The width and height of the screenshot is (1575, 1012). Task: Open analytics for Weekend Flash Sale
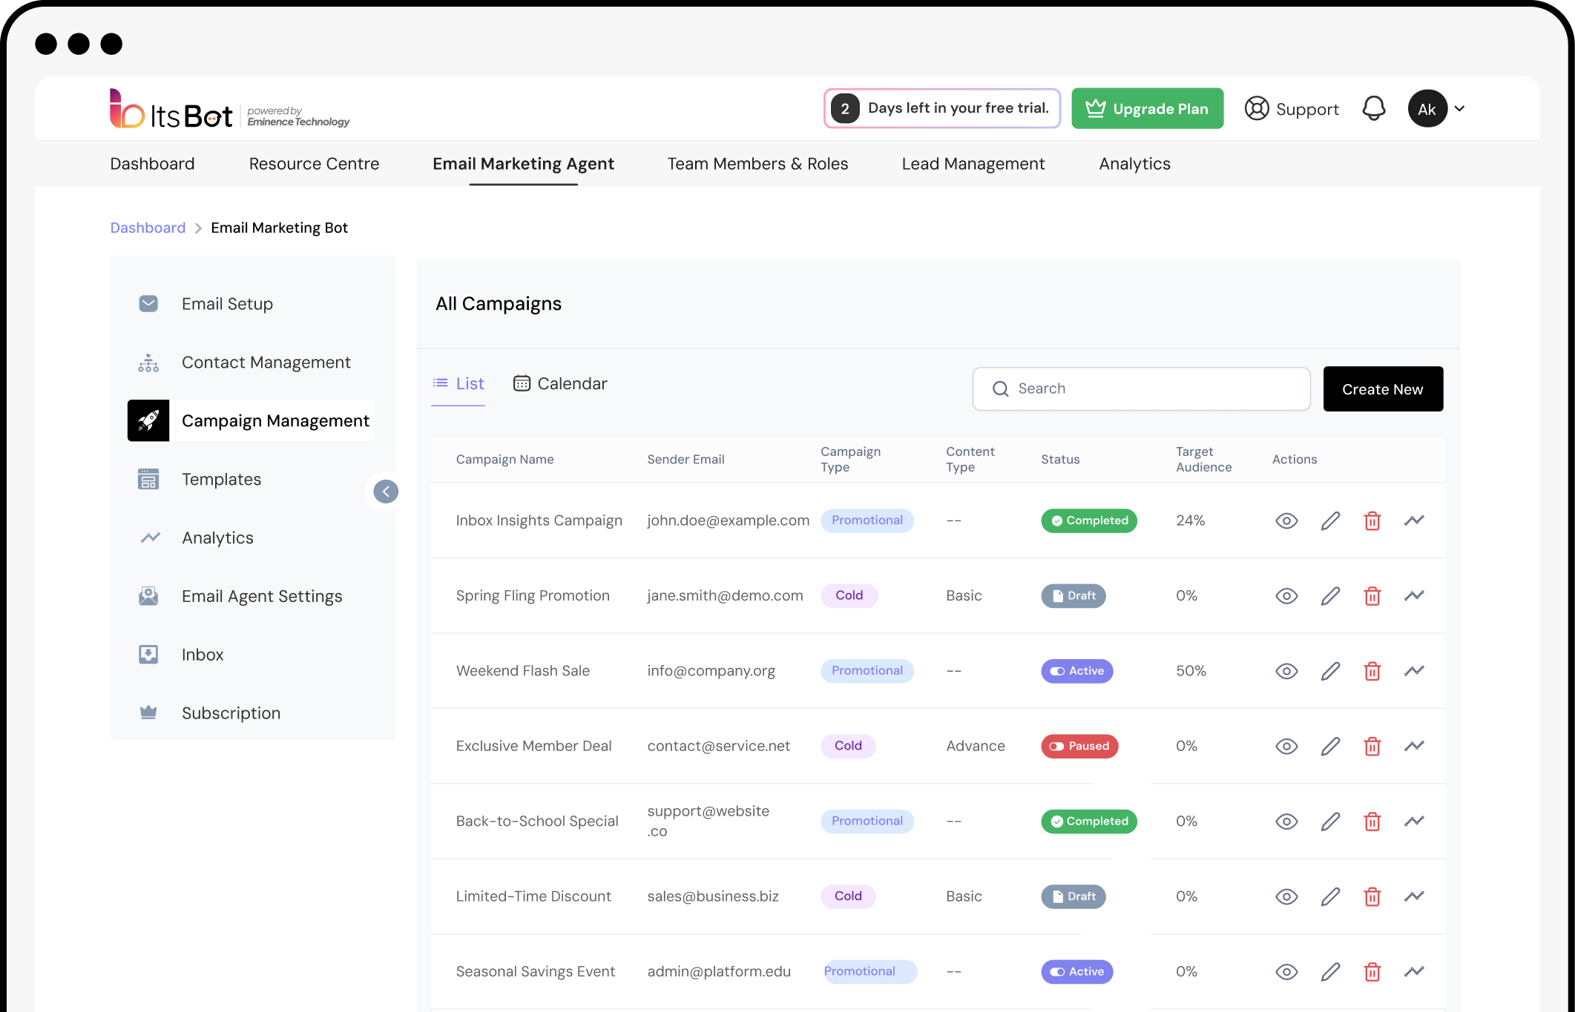(1414, 671)
